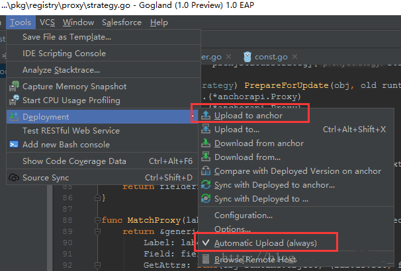Open the Salesforce menu
Screen dimensions: 401x271
click(122, 22)
